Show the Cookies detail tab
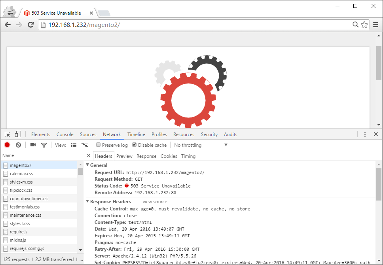The height and width of the screenshot is (265, 383). 169,156
